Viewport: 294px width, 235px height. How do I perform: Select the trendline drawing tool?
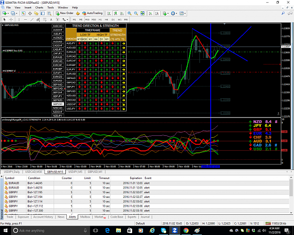(32, 19)
